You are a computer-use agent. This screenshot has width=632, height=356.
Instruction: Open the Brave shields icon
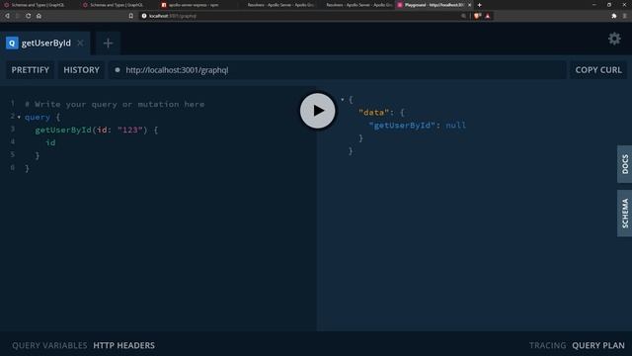click(477, 16)
